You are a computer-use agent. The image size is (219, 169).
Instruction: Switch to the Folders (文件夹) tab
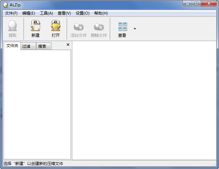pos(12,46)
